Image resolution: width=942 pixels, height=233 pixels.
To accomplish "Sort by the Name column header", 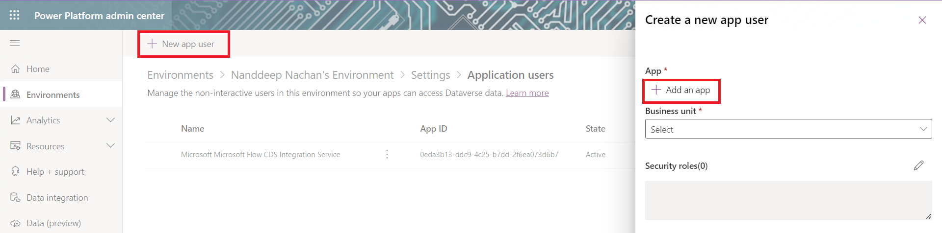I will (x=192, y=129).
